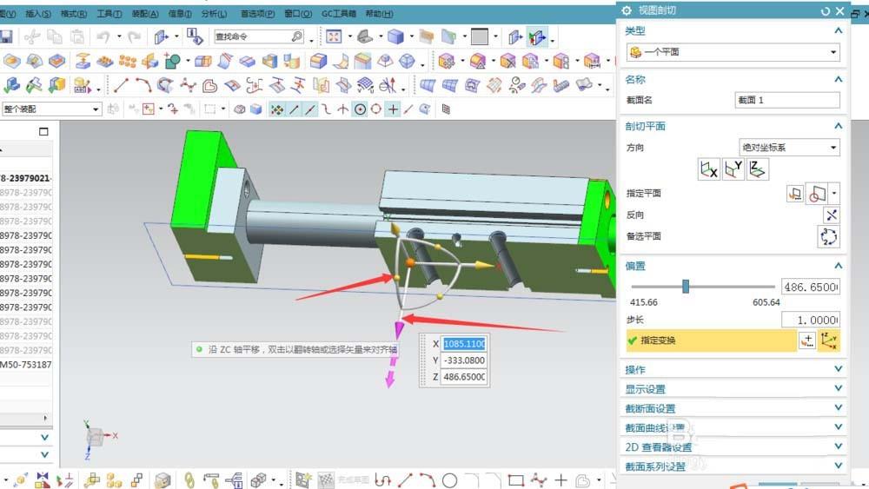
Task: Click the yellow X-axis arrow handle
Action: pos(484,266)
